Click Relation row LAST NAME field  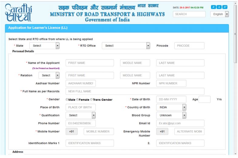(180, 75)
